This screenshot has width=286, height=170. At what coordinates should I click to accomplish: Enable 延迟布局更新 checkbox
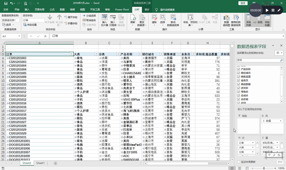coord(239,162)
